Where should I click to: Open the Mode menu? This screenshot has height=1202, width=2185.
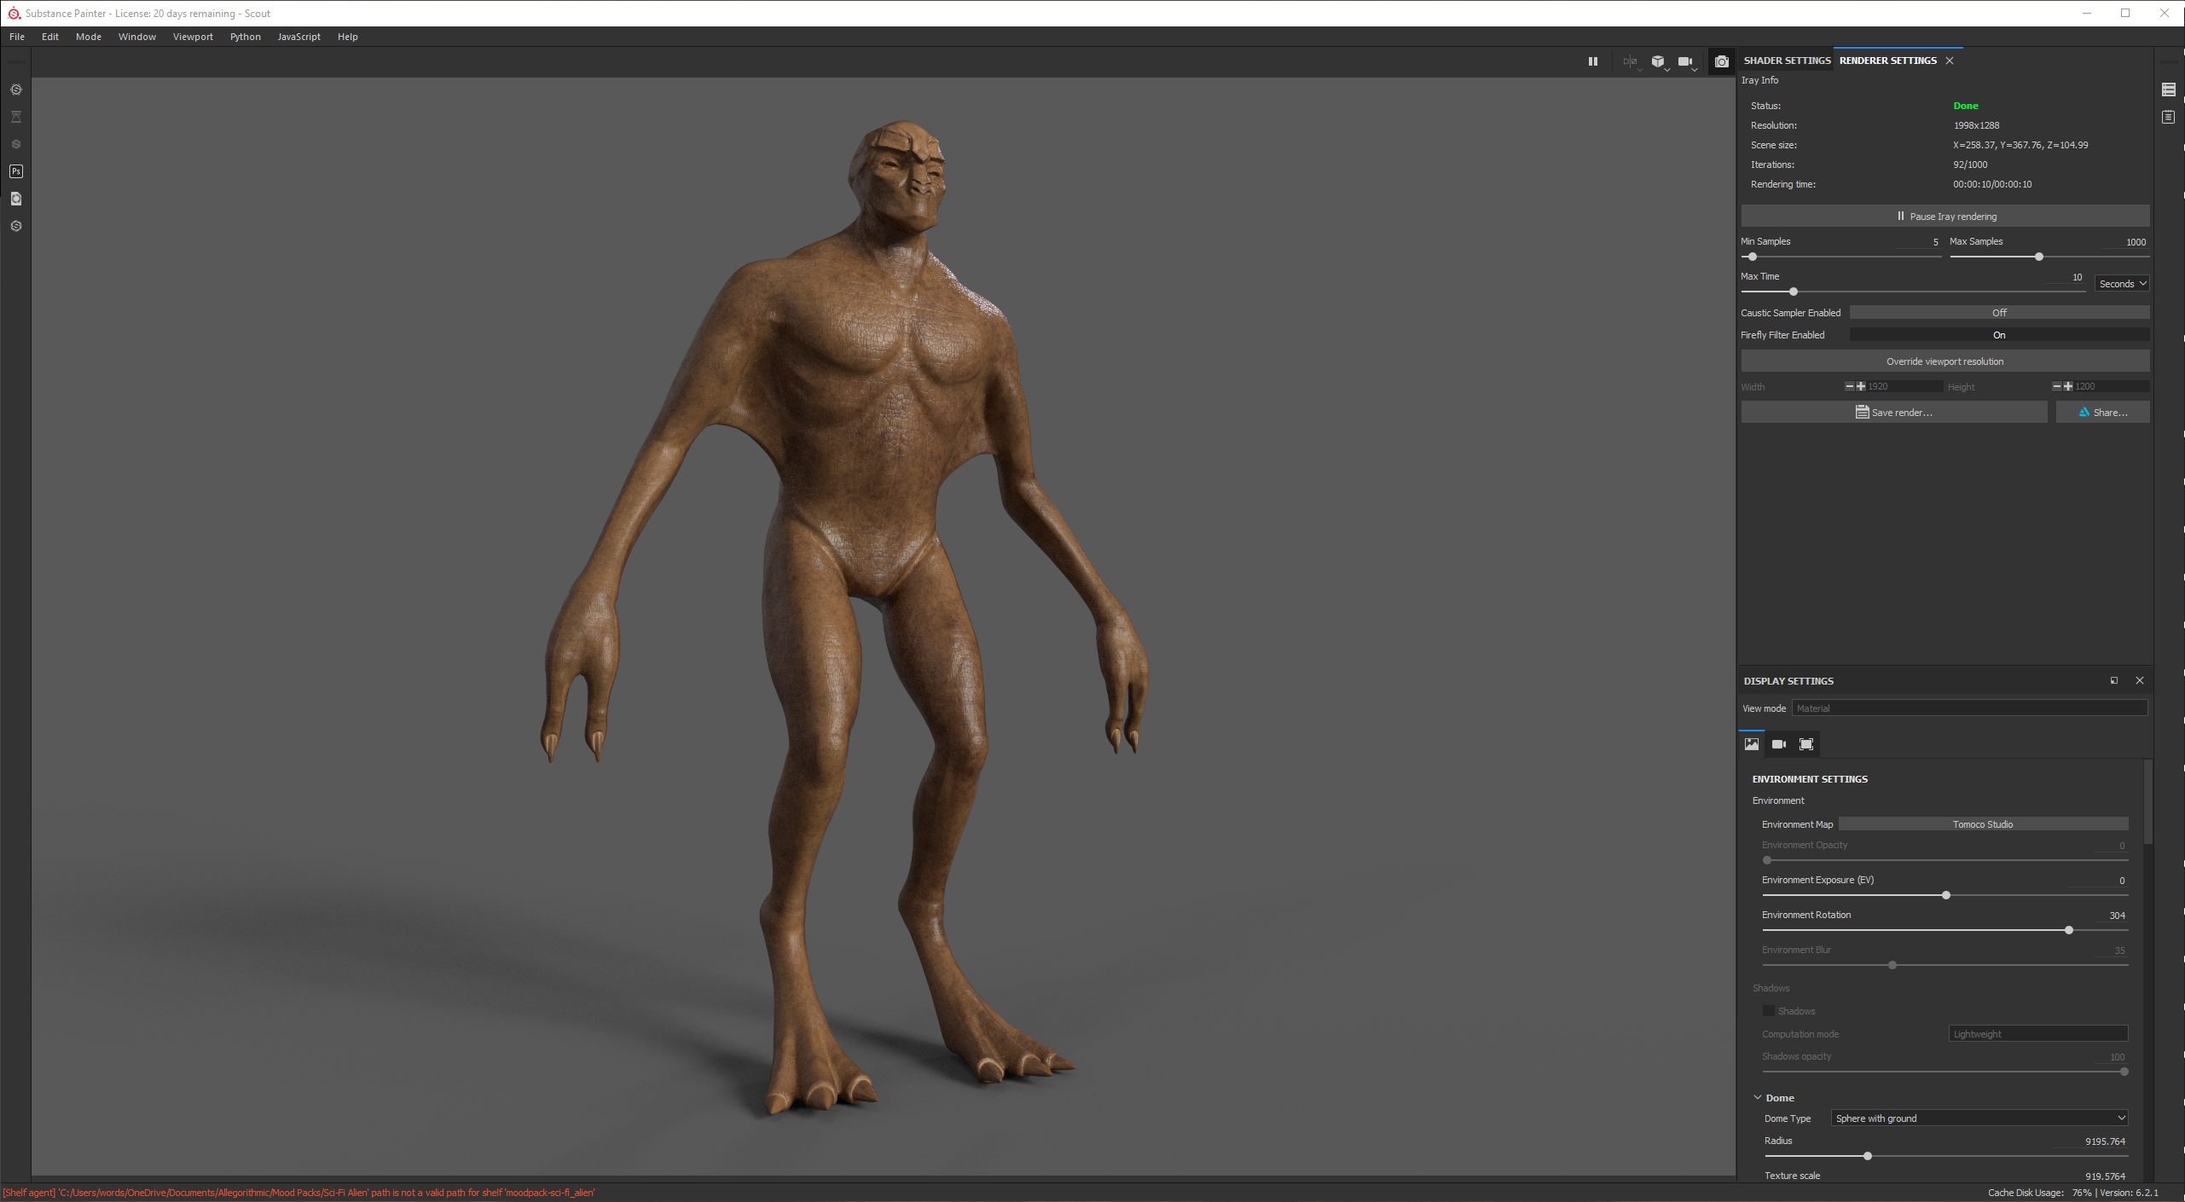(89, 37)
